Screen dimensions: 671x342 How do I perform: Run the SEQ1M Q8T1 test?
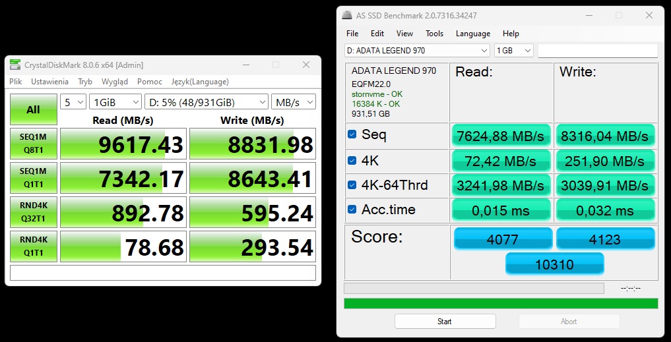pos(33,144)
